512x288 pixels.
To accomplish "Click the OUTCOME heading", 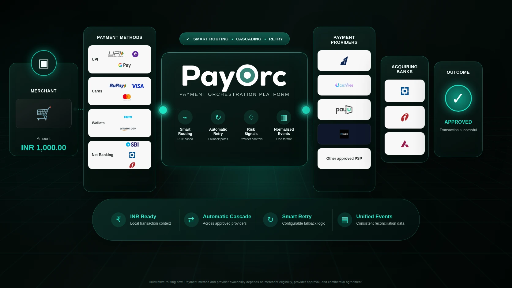I will click(x=458, y=72).
